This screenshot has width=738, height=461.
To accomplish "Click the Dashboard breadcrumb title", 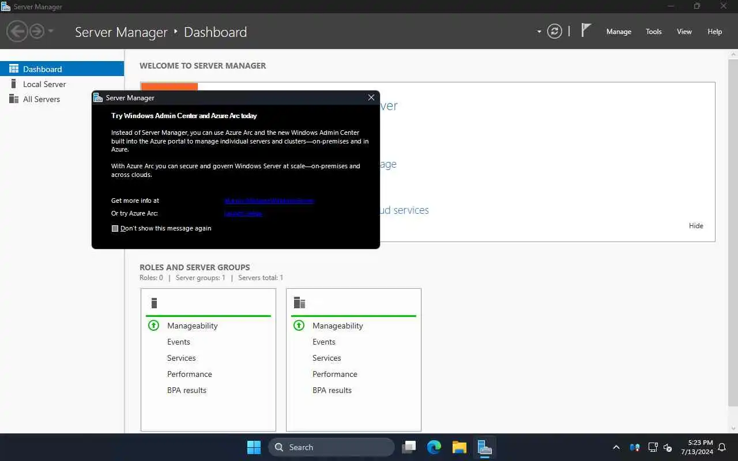I will coord(215,32).
